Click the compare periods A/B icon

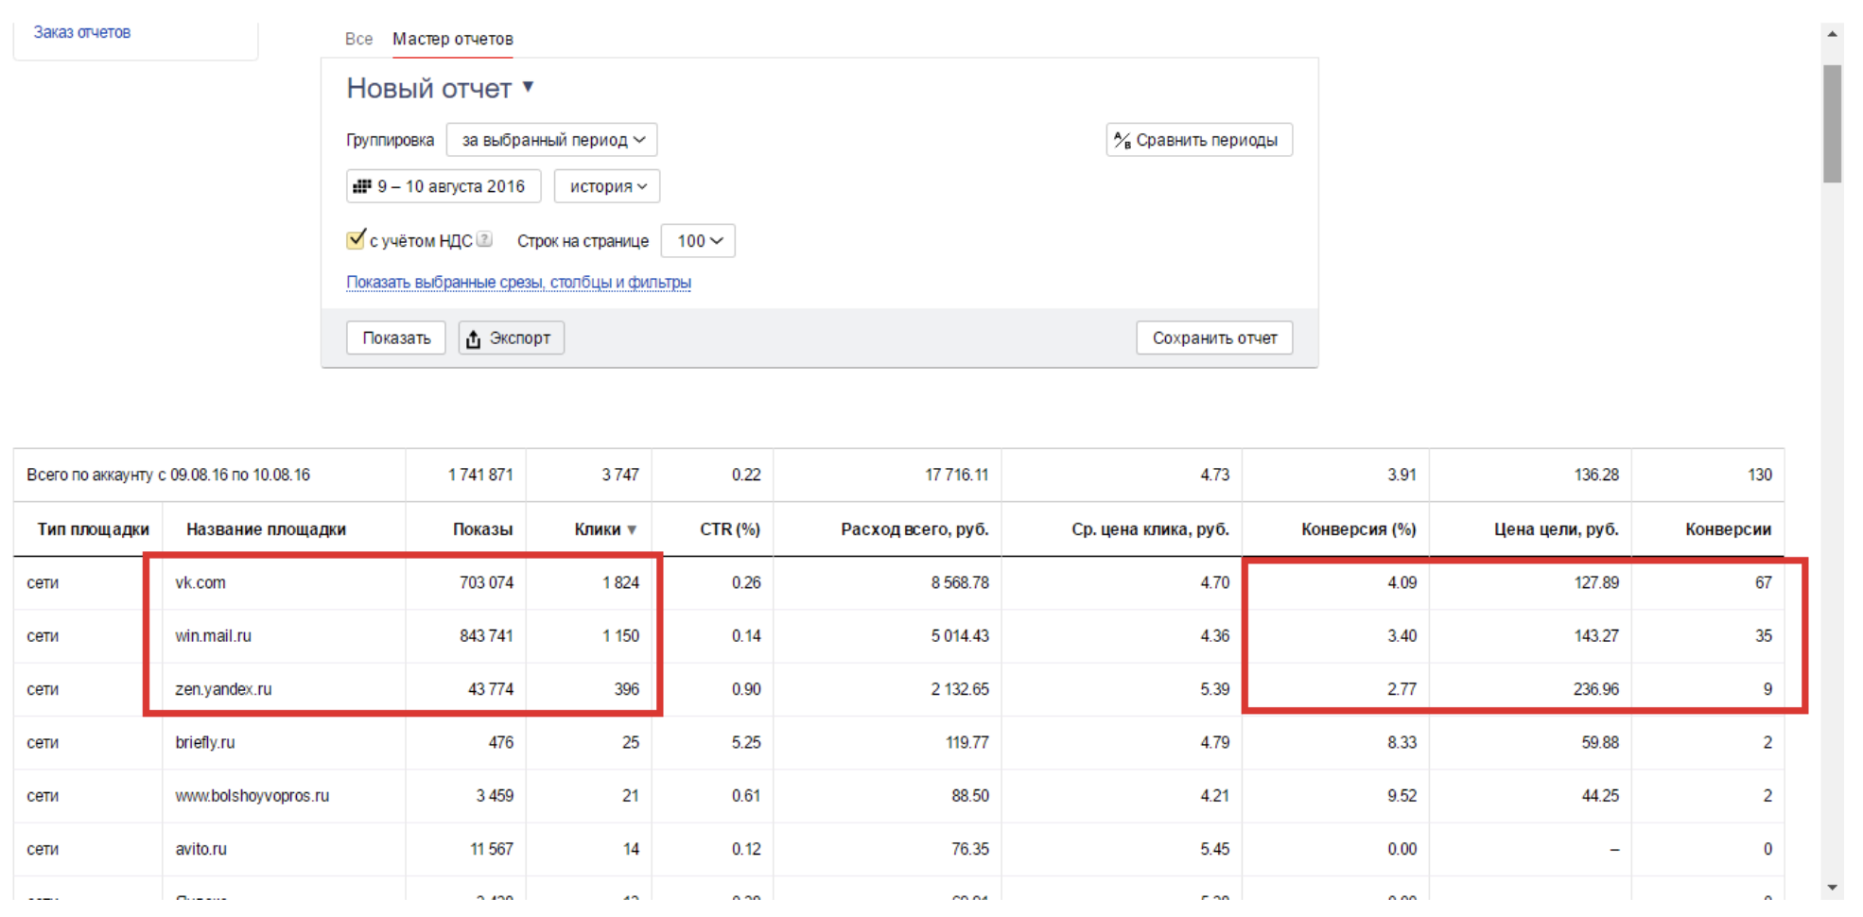(x=1123, y=140)
